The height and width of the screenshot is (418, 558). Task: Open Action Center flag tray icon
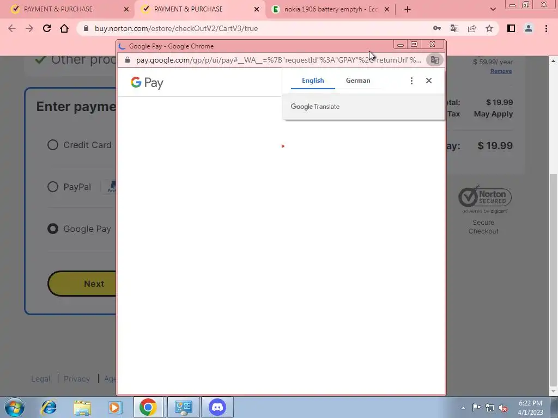(x=476, y=408)
